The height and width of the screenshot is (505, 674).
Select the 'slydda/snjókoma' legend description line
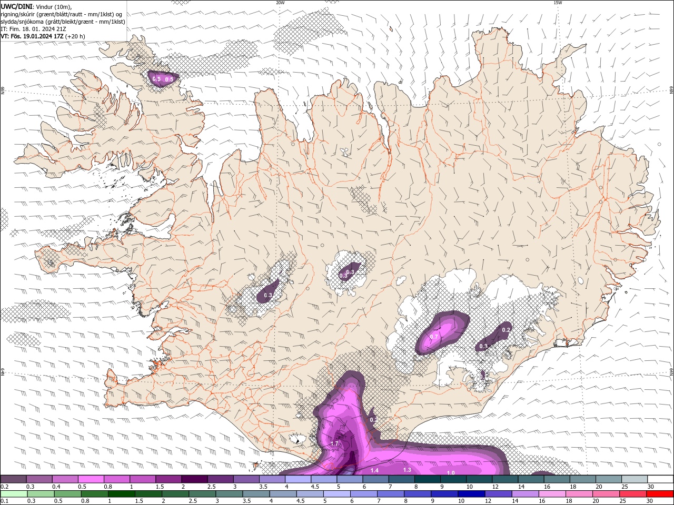coord(63,22)
